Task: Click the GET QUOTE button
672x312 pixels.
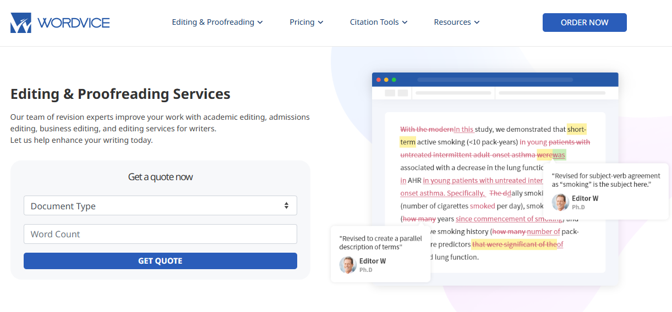Action: 160,261
